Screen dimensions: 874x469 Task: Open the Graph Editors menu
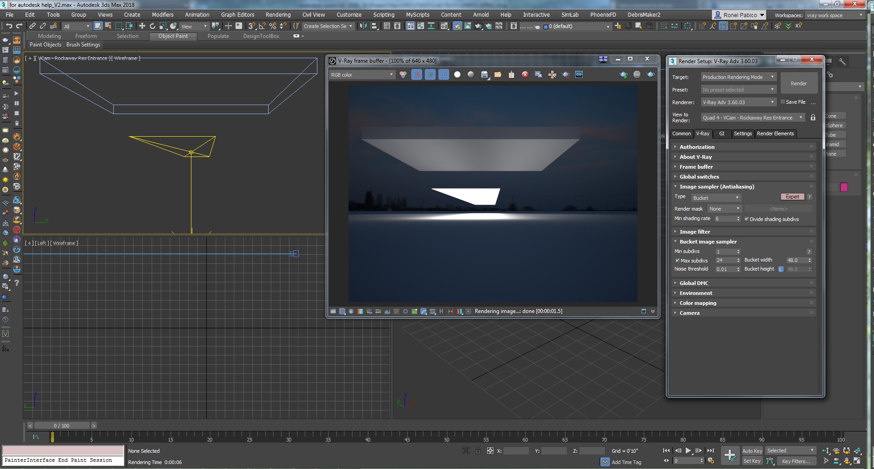(x=237, y=15)
